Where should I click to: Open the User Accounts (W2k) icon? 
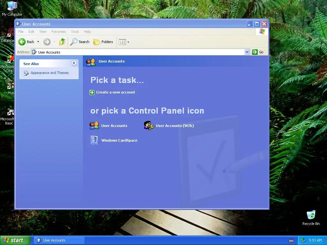149,126
